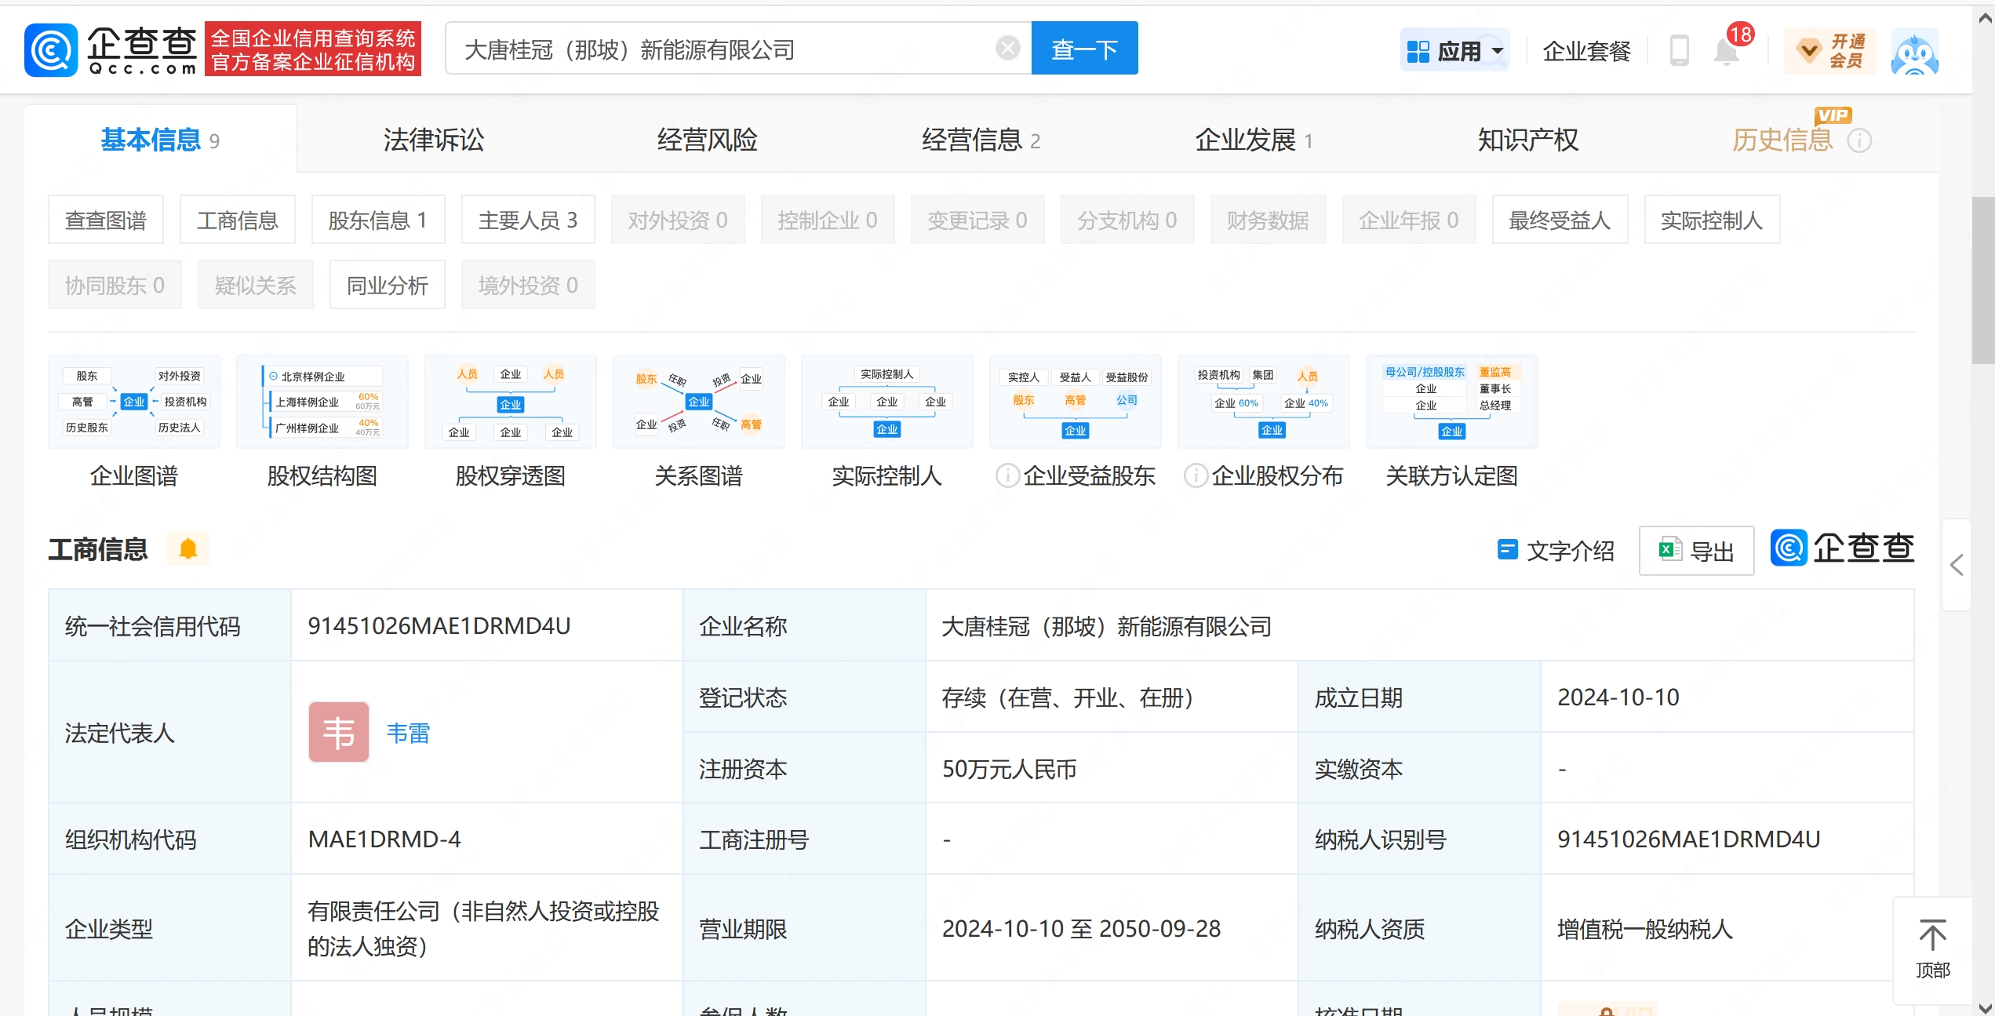The image size is (1995, 1016).
Task: Click the 文字介绍 blue document icon
Action: (x=1507, y=549)
